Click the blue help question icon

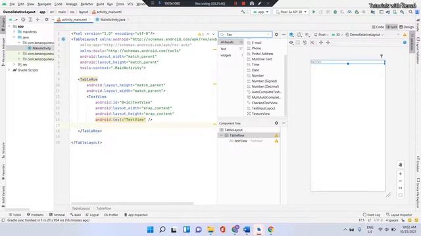tap(405, 42)
